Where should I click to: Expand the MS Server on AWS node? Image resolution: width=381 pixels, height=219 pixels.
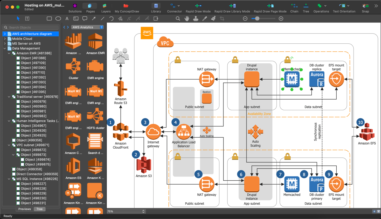pyautogui.click(x=5, y=43)
